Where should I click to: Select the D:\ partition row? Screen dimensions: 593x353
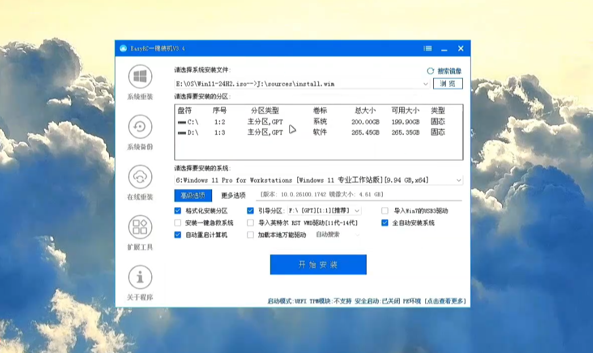coord(318,132)
